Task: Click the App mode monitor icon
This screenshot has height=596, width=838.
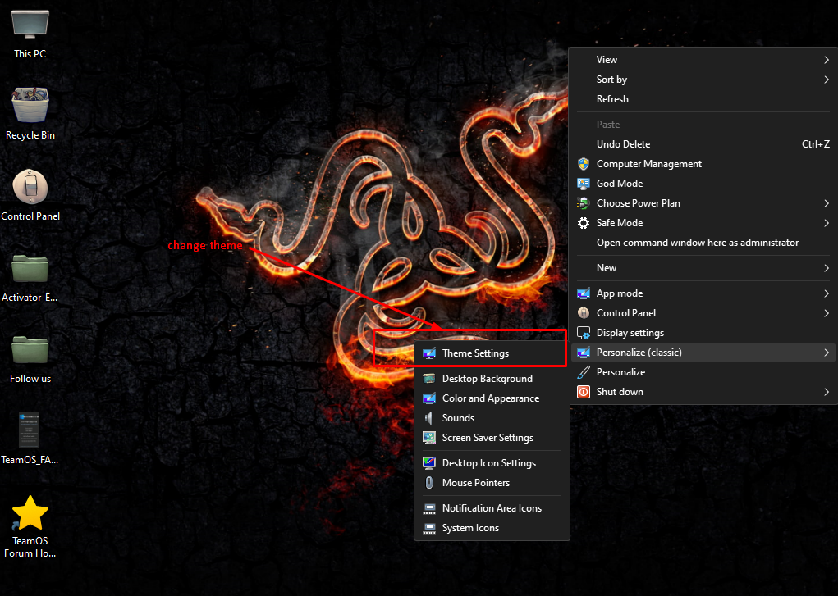Action: point(584,293)
